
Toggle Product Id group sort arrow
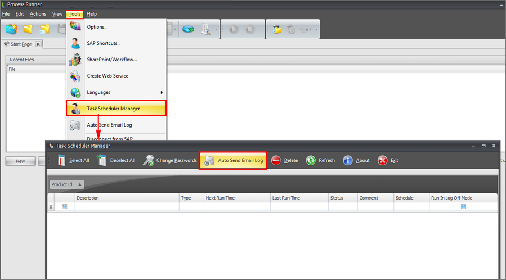pos(80,184)
